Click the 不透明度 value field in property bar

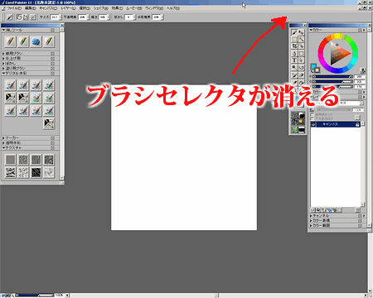[82, 17]
